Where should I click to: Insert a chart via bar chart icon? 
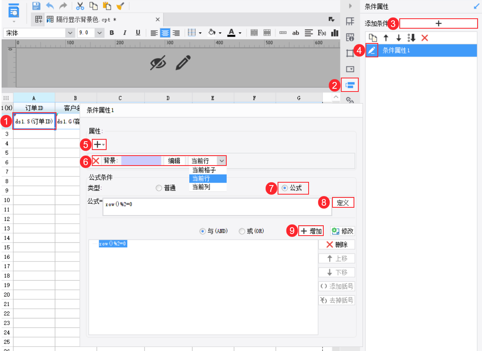[335, 33]
